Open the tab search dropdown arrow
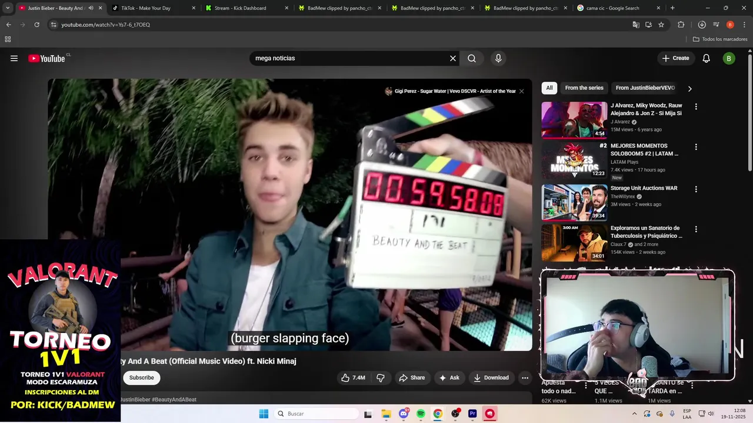 [8, 8]
